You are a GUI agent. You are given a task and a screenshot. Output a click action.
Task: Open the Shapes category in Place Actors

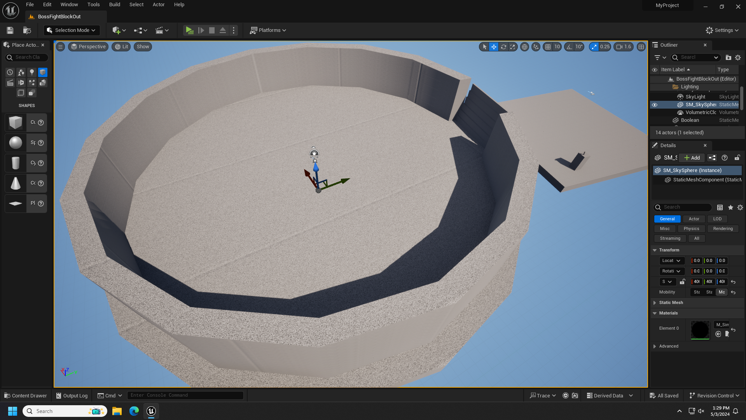[43, 72]
